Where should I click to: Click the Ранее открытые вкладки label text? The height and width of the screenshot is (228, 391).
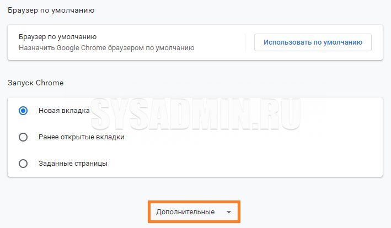[x=81, y=137]
